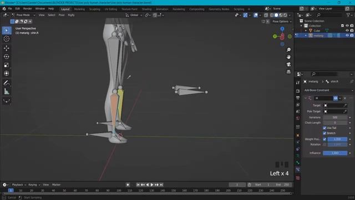The image size is (355, 200).
Task: Activate the Measure tool
Action: (7, 91)
